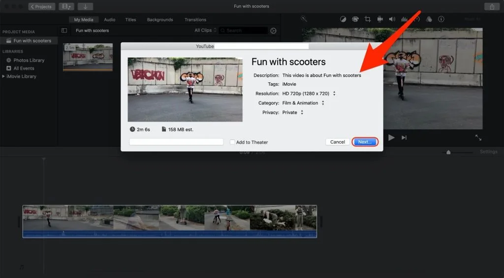Click the magic wand auto-enhance icon

point(304,19)
